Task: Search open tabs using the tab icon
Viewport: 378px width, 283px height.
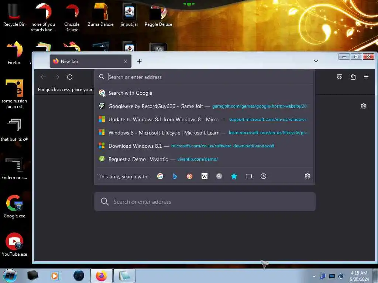Action: pos(249,176)
